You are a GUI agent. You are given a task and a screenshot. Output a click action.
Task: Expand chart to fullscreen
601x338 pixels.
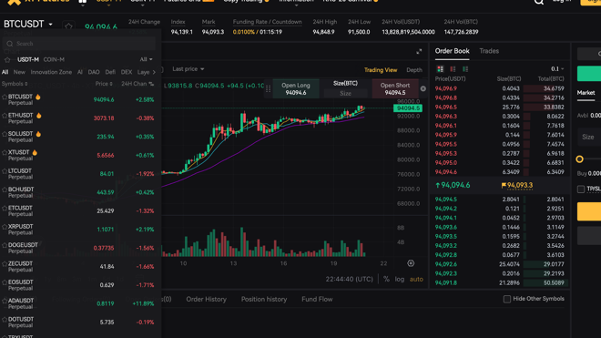(419, 51)
